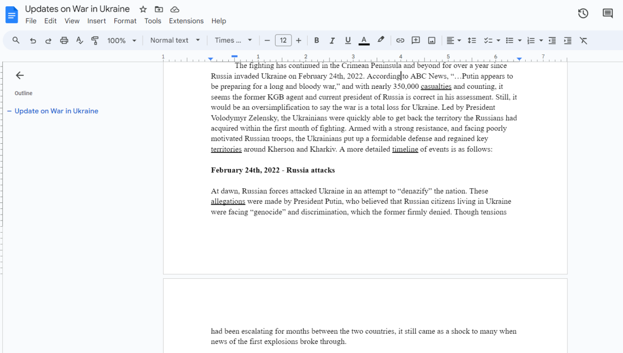Open the Extensions menu
Screen dimensions: 623x353
(x=186, y=21)
